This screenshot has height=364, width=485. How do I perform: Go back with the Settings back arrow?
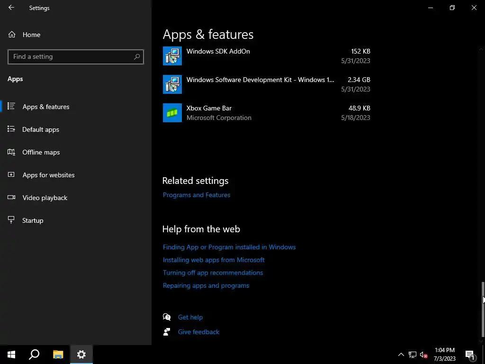(11, 8)
